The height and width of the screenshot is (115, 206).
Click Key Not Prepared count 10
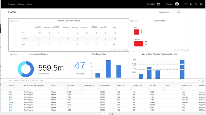(39, 33)
